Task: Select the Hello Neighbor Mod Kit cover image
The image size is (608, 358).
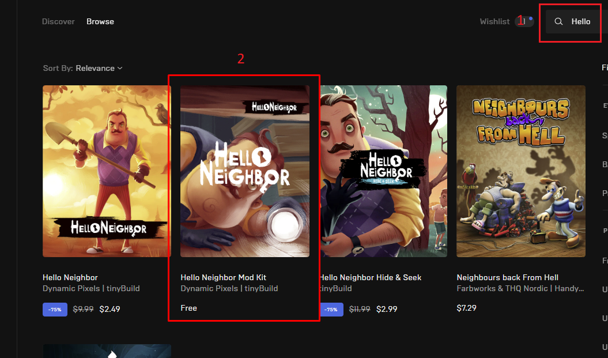Action: click(245, 171)
